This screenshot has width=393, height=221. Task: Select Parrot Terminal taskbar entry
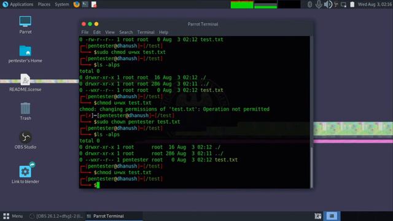[114, 216]
